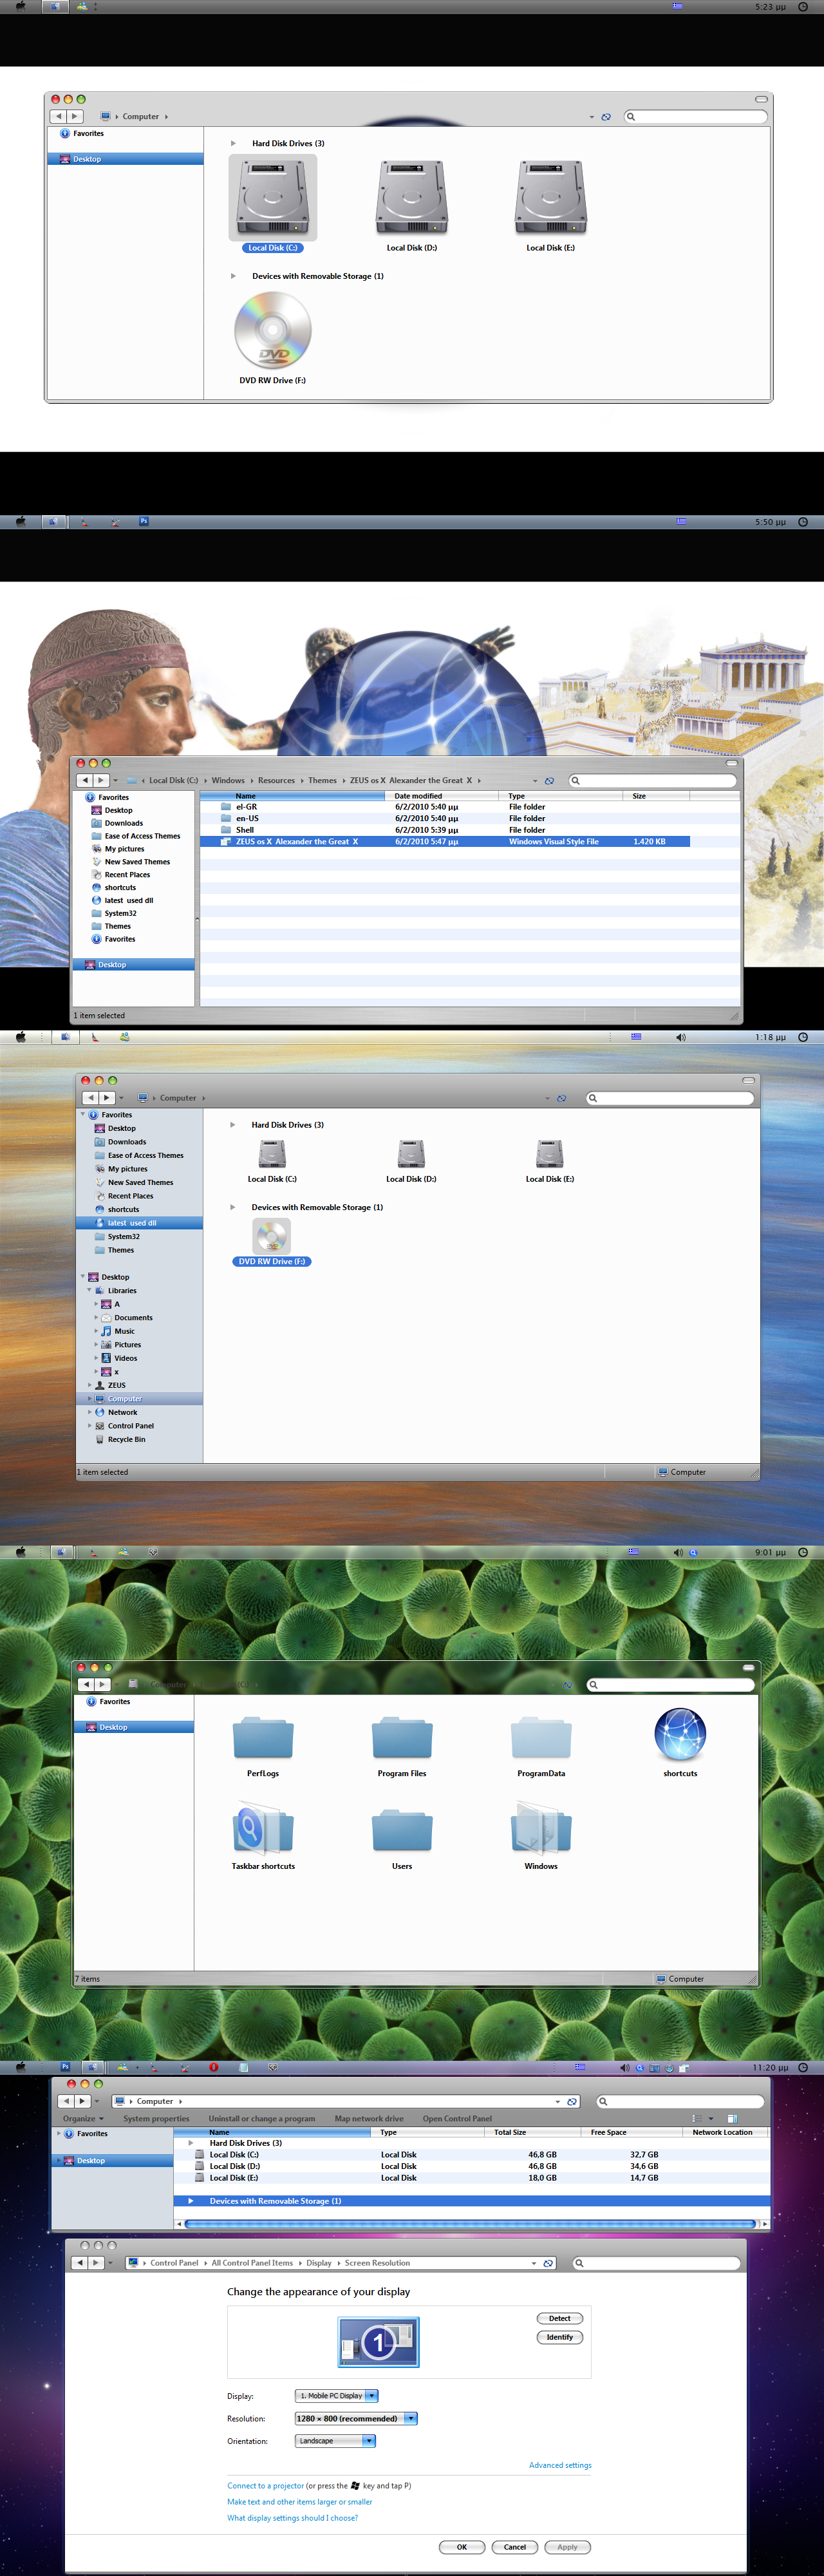
Task: Select Music library in sidebar tree
Action: pyautogui.click(x=124, y=1331)
